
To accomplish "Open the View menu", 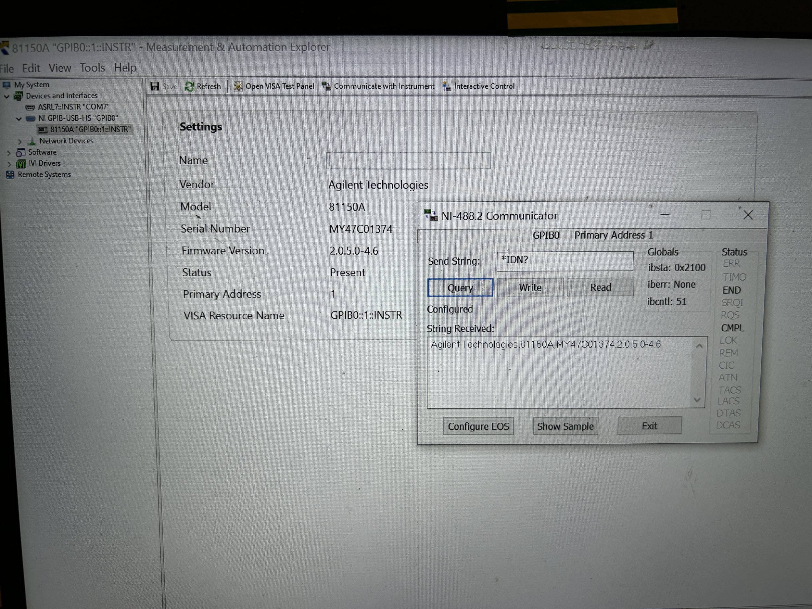I will click(60, 68).
